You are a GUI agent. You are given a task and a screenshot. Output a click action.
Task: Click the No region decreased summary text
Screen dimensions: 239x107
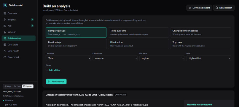click(x=97, y=105)
